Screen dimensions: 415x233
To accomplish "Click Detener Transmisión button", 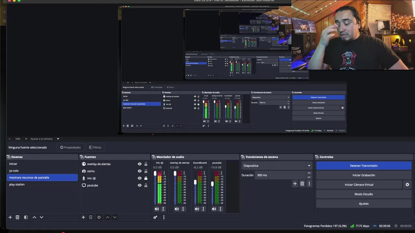I will click(x=364, y=166).
